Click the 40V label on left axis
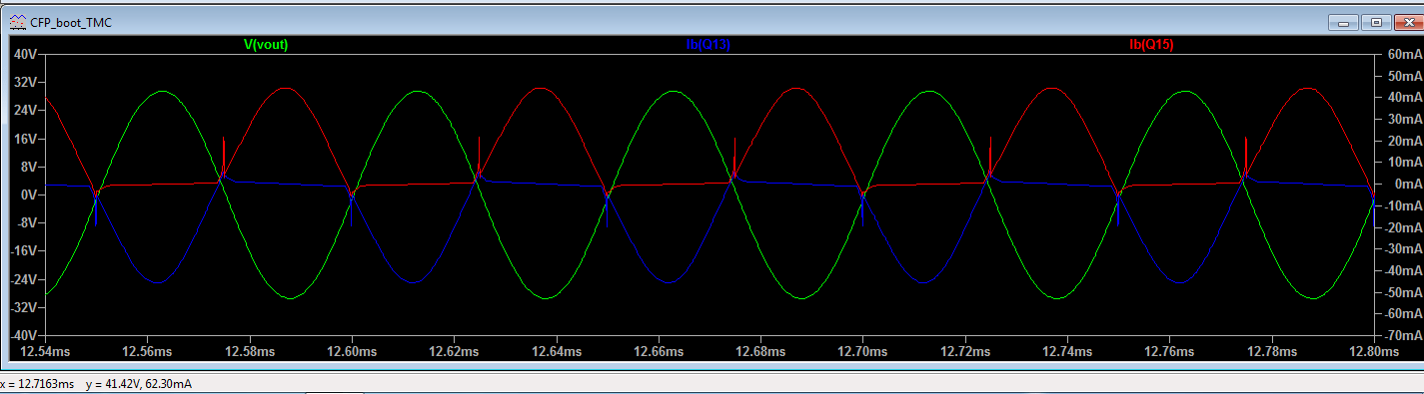 click(25, 54)
